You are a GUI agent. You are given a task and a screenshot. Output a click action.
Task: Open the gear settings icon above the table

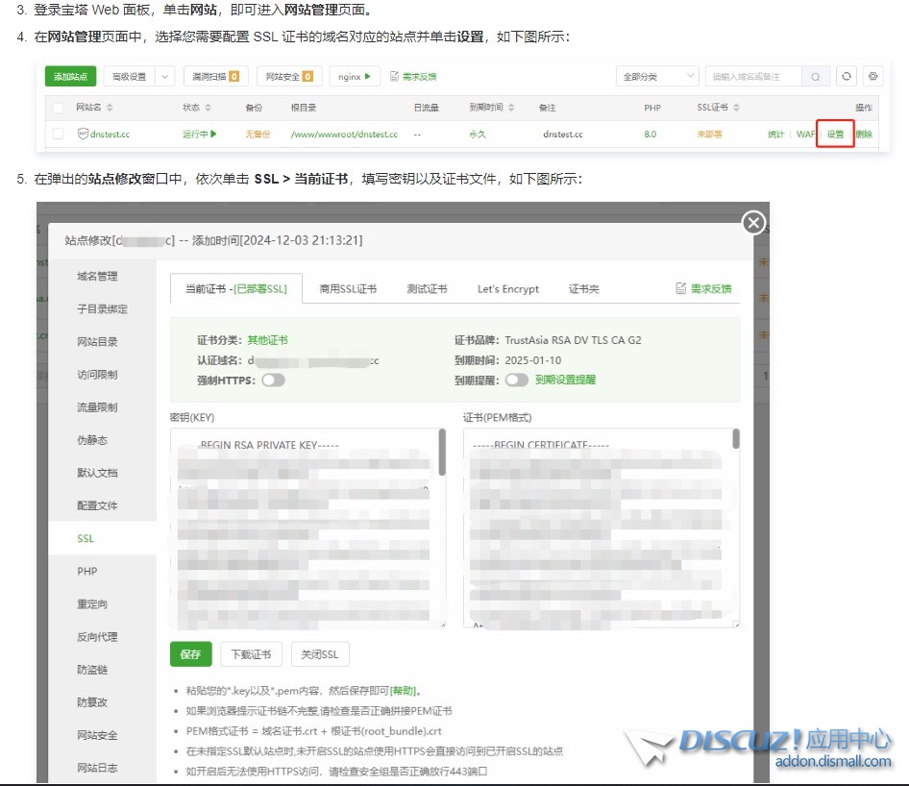coord(873,76)
